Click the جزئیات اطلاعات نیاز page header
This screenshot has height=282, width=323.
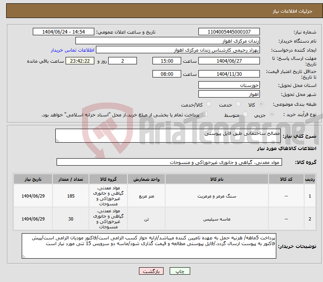pos(292,11)
